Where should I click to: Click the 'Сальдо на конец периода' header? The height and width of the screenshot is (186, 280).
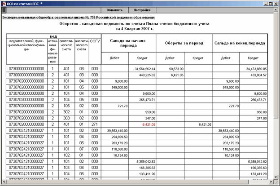pos(239,43)
